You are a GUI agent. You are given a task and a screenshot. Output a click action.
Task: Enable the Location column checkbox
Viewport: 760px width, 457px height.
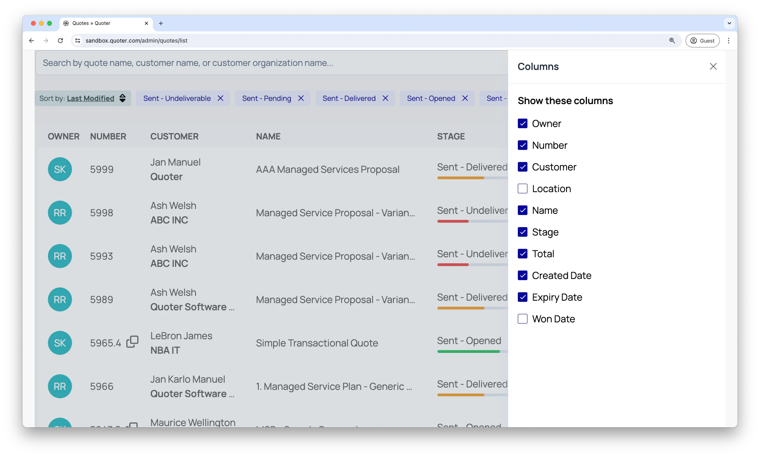pyautogui.click(x=522, y=189)
